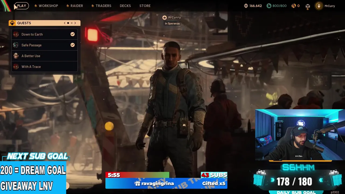Click the Safe Passage trader portrait
This screenshot has width=345, height=194.
tap(16, 45)
